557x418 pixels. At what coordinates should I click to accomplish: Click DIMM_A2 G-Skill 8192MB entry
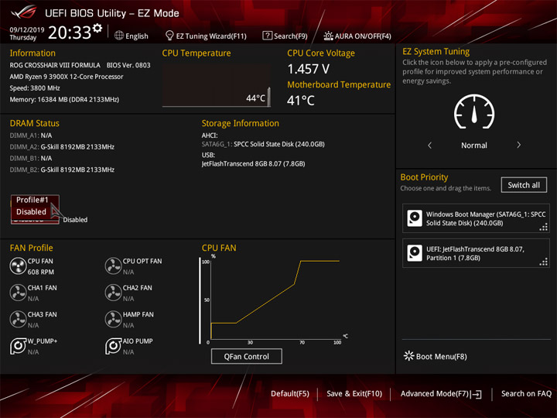[62, 147]
